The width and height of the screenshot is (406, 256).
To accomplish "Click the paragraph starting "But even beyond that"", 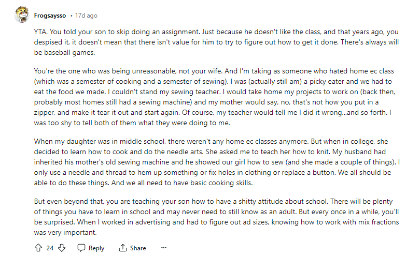I will (x=207, y=217).
